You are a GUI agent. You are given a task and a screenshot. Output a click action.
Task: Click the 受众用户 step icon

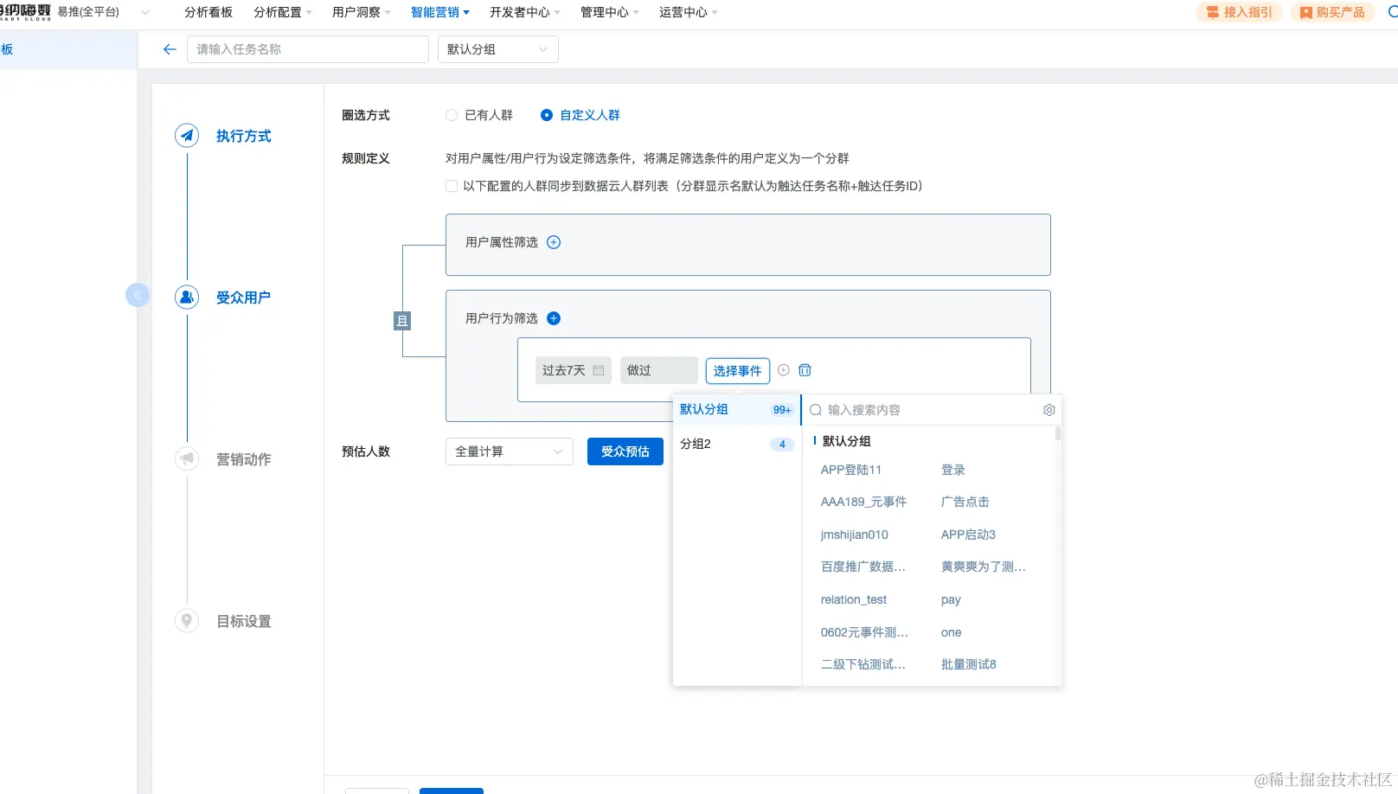click(x=187, y=297)
